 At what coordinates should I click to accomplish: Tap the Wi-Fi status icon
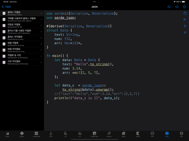[x=175, y=2]
